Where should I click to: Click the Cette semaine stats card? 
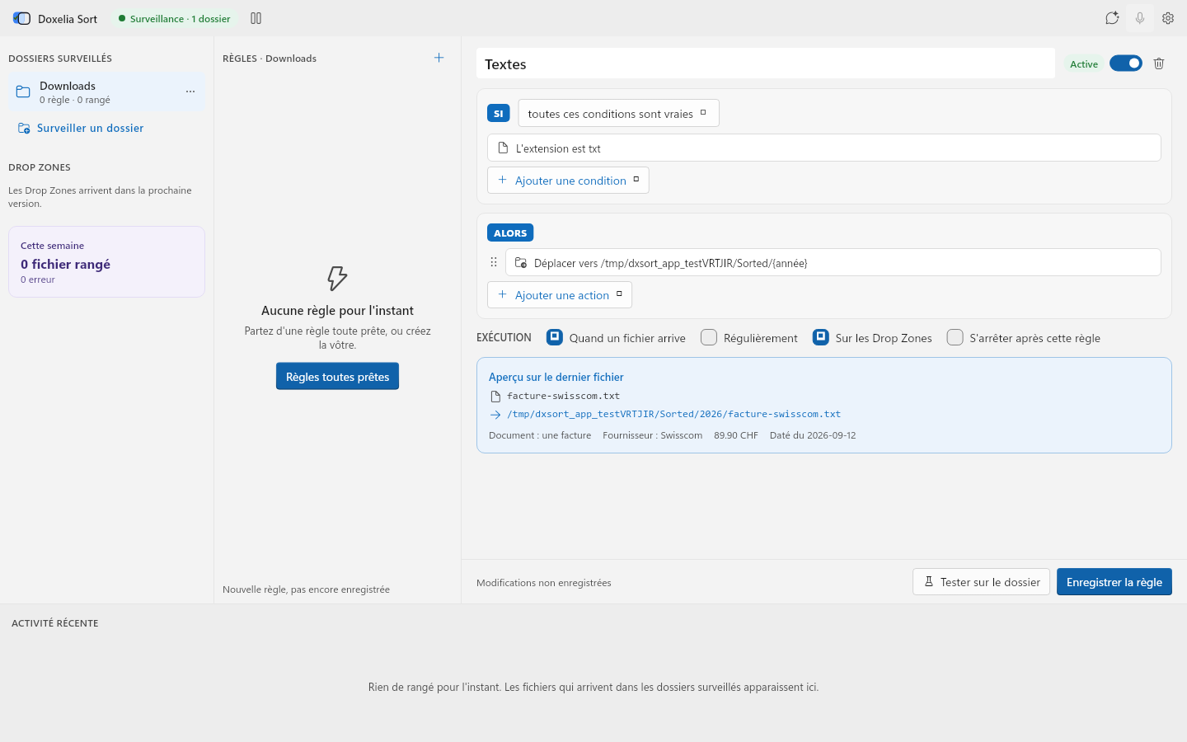click(106, 261)
